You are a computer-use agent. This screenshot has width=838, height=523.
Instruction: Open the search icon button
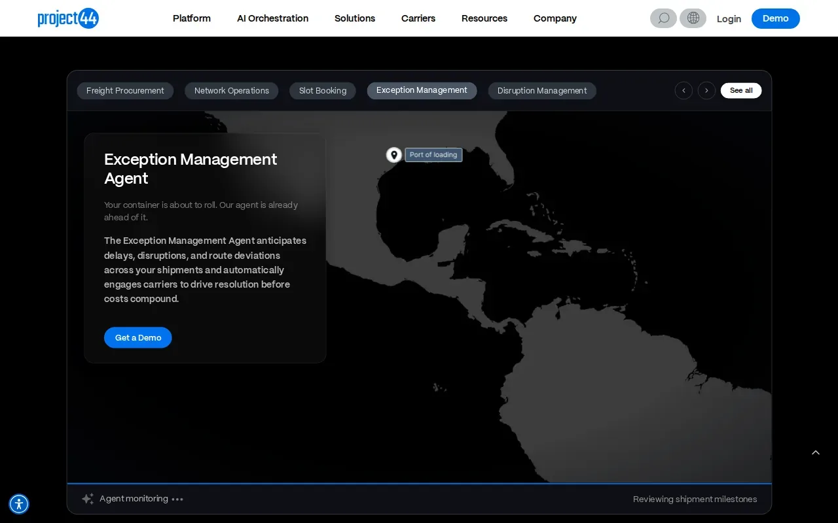663,18
